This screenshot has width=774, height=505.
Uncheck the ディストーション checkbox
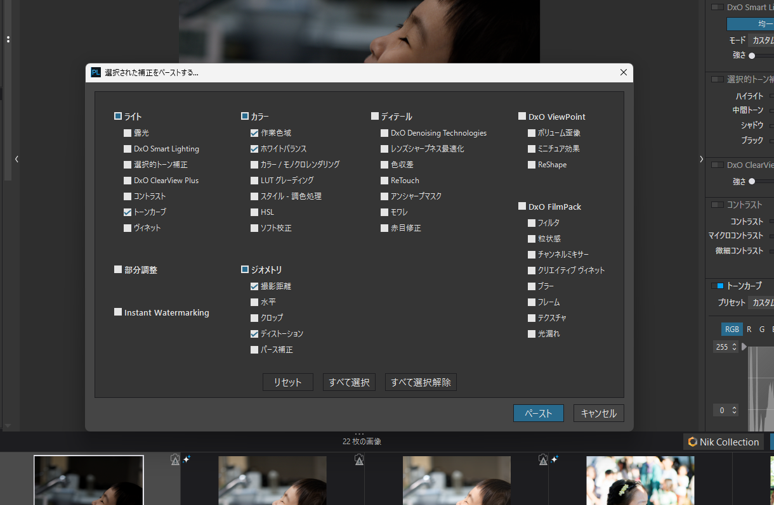click(254, 334)
